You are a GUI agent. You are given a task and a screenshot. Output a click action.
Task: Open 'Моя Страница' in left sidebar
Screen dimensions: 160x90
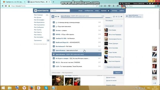38,15
